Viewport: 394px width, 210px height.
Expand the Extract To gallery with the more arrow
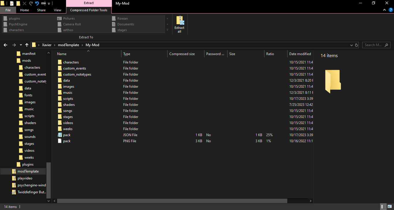pos(167,30)
